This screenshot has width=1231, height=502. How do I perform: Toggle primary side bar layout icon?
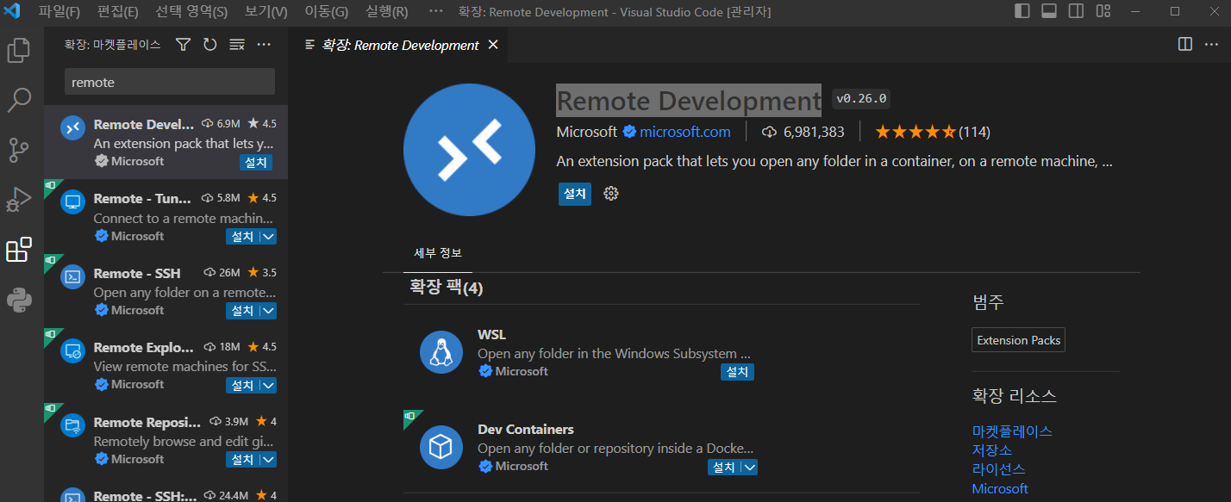tap(1022, 11)
